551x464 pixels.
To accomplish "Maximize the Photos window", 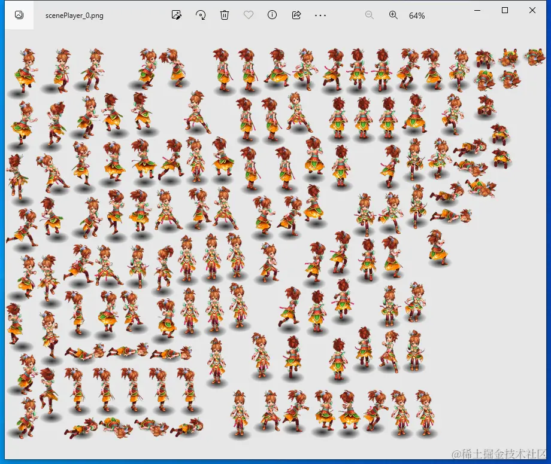I will tap(505, 10).
